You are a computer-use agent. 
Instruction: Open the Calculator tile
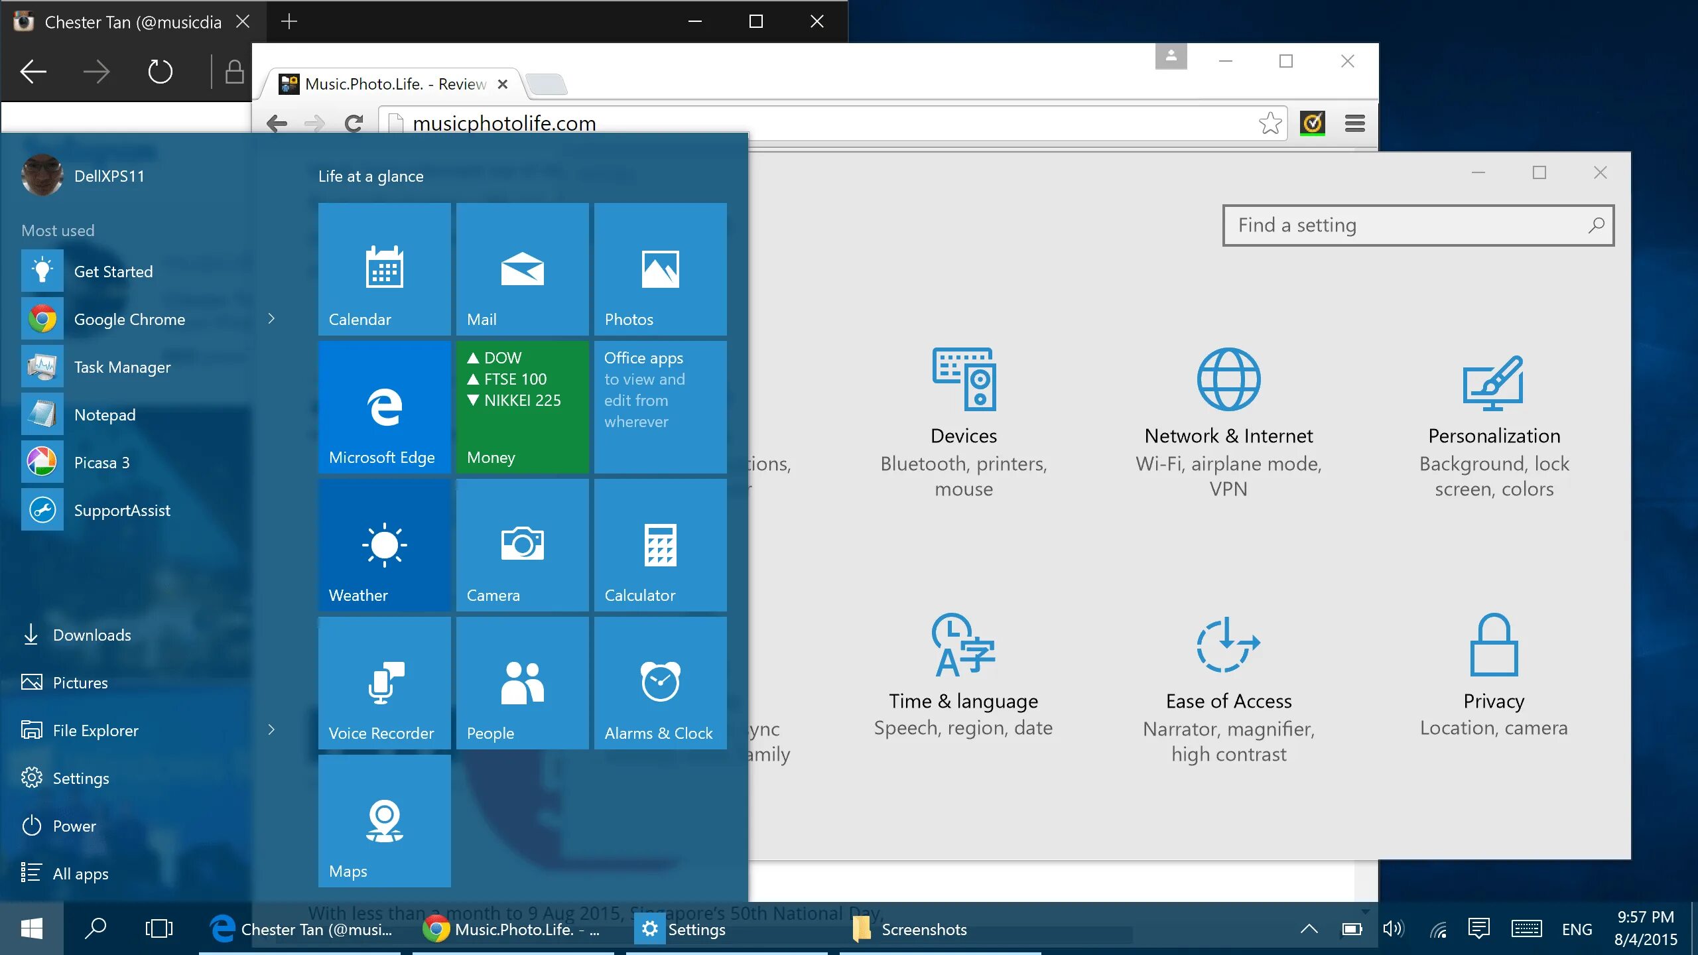[660, 544]
